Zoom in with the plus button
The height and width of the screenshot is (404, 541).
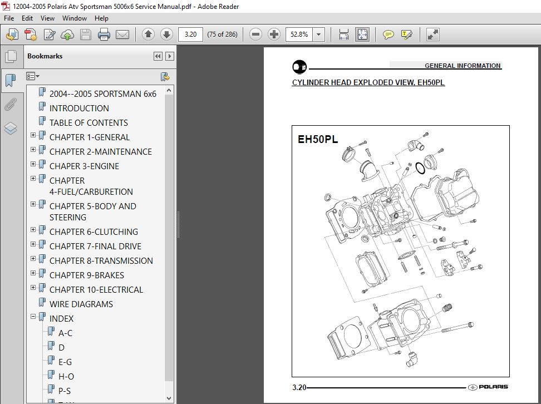pyautogui.click(x=274, y=34)
